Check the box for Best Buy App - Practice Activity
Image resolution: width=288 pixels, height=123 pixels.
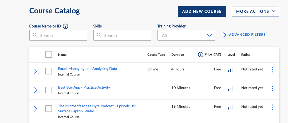coord(49,90)
